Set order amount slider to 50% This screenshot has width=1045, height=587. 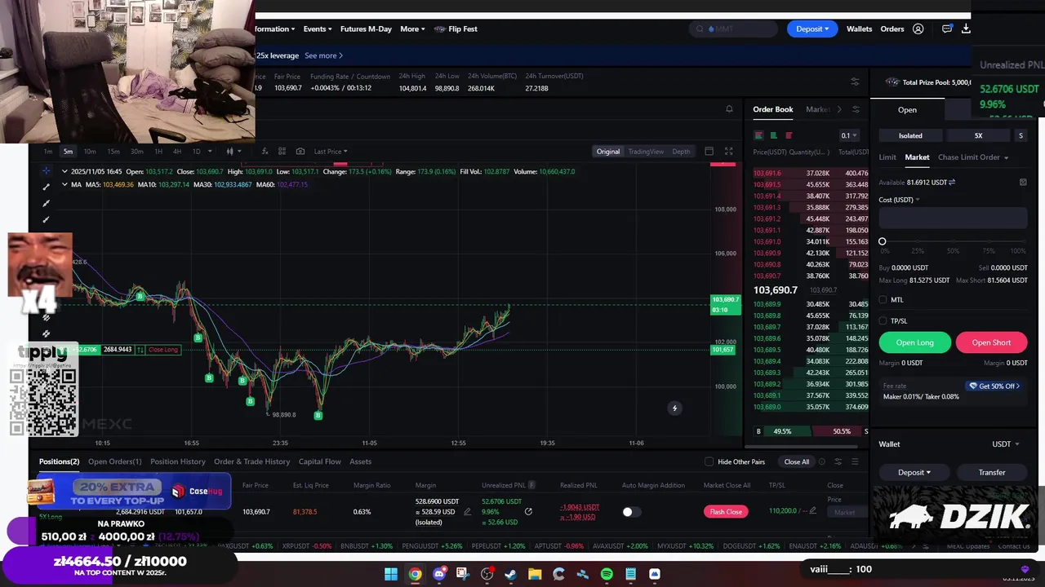click(x=953, y=242)
